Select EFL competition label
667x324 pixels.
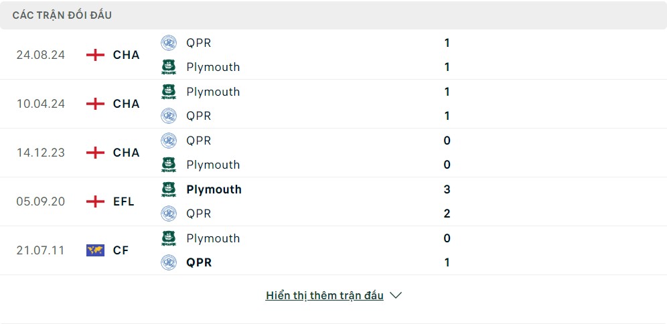pos(124,201)
